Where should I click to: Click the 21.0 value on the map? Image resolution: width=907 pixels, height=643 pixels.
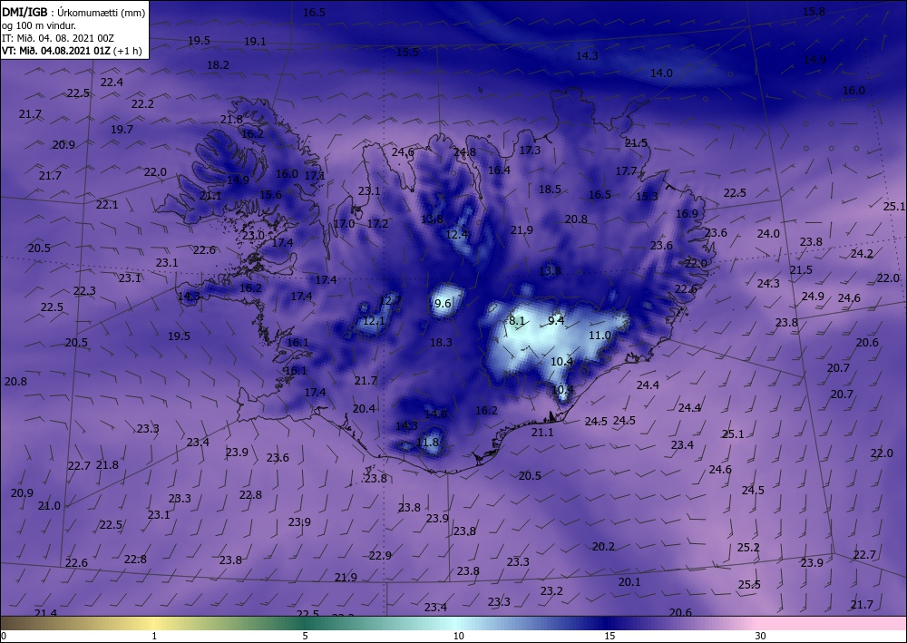[49, 505]
